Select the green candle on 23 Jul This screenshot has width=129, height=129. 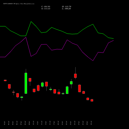pyautogui.click(x=71, y=83)
